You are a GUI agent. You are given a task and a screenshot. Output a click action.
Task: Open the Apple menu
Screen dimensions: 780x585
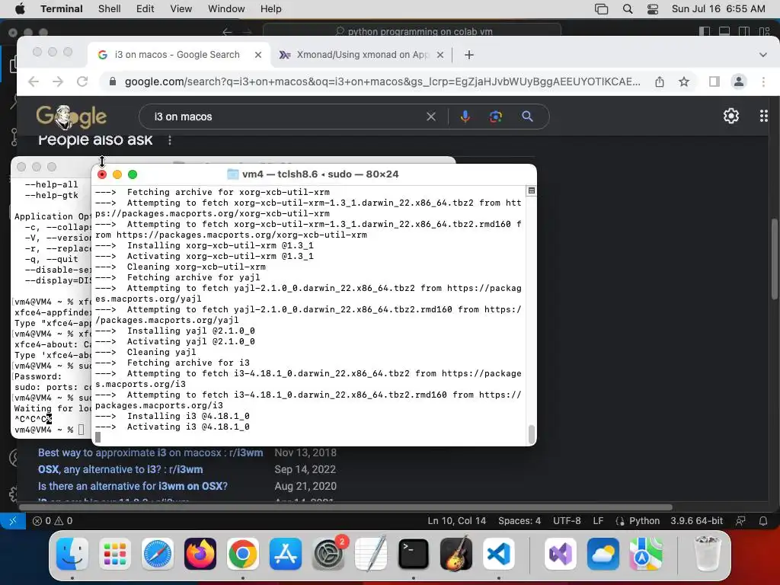pos(20,8)
